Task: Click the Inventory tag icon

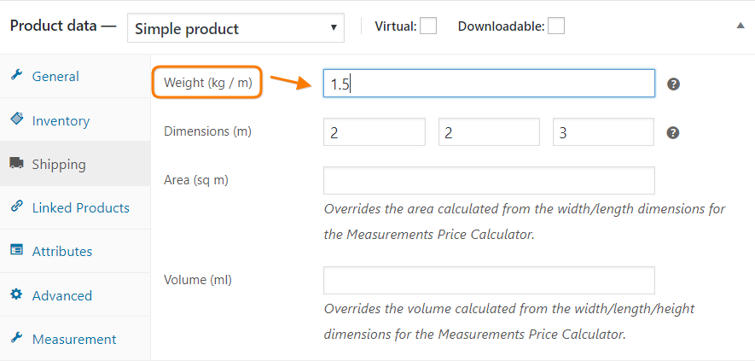Action: tap(16, 119)
